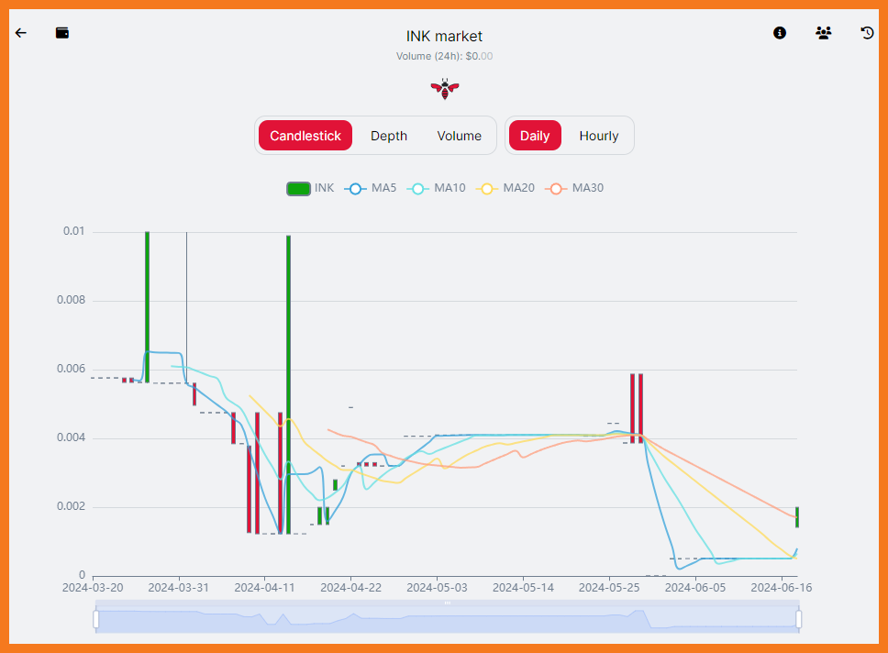
Task: Click the zoom slider overview area
Action: pyautogui.click(x=448, y=619)
